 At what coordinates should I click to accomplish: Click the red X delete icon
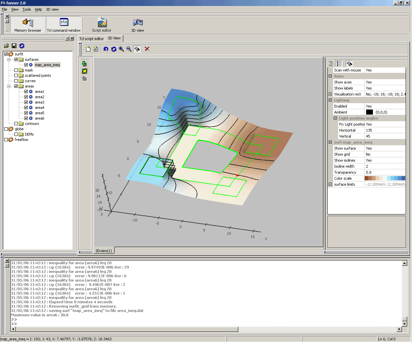point(147,49)
